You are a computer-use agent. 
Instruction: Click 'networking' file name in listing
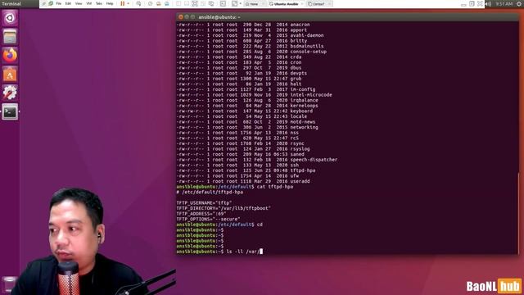click(304, 127)
